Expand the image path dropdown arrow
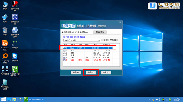This screenshot has width=183, height=102. (x=99, y=40)
